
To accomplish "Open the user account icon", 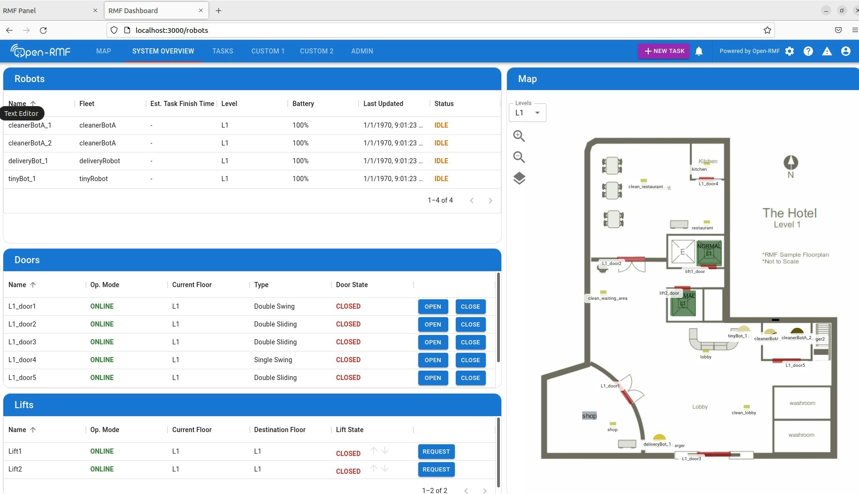I will pyautogui.click(x=846, y=52).
